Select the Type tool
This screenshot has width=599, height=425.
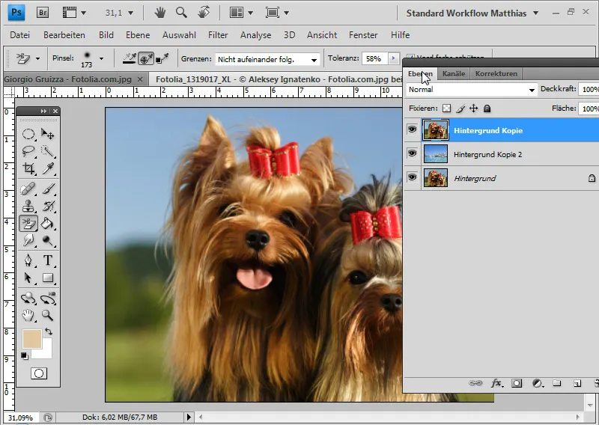tap(48, 260)
